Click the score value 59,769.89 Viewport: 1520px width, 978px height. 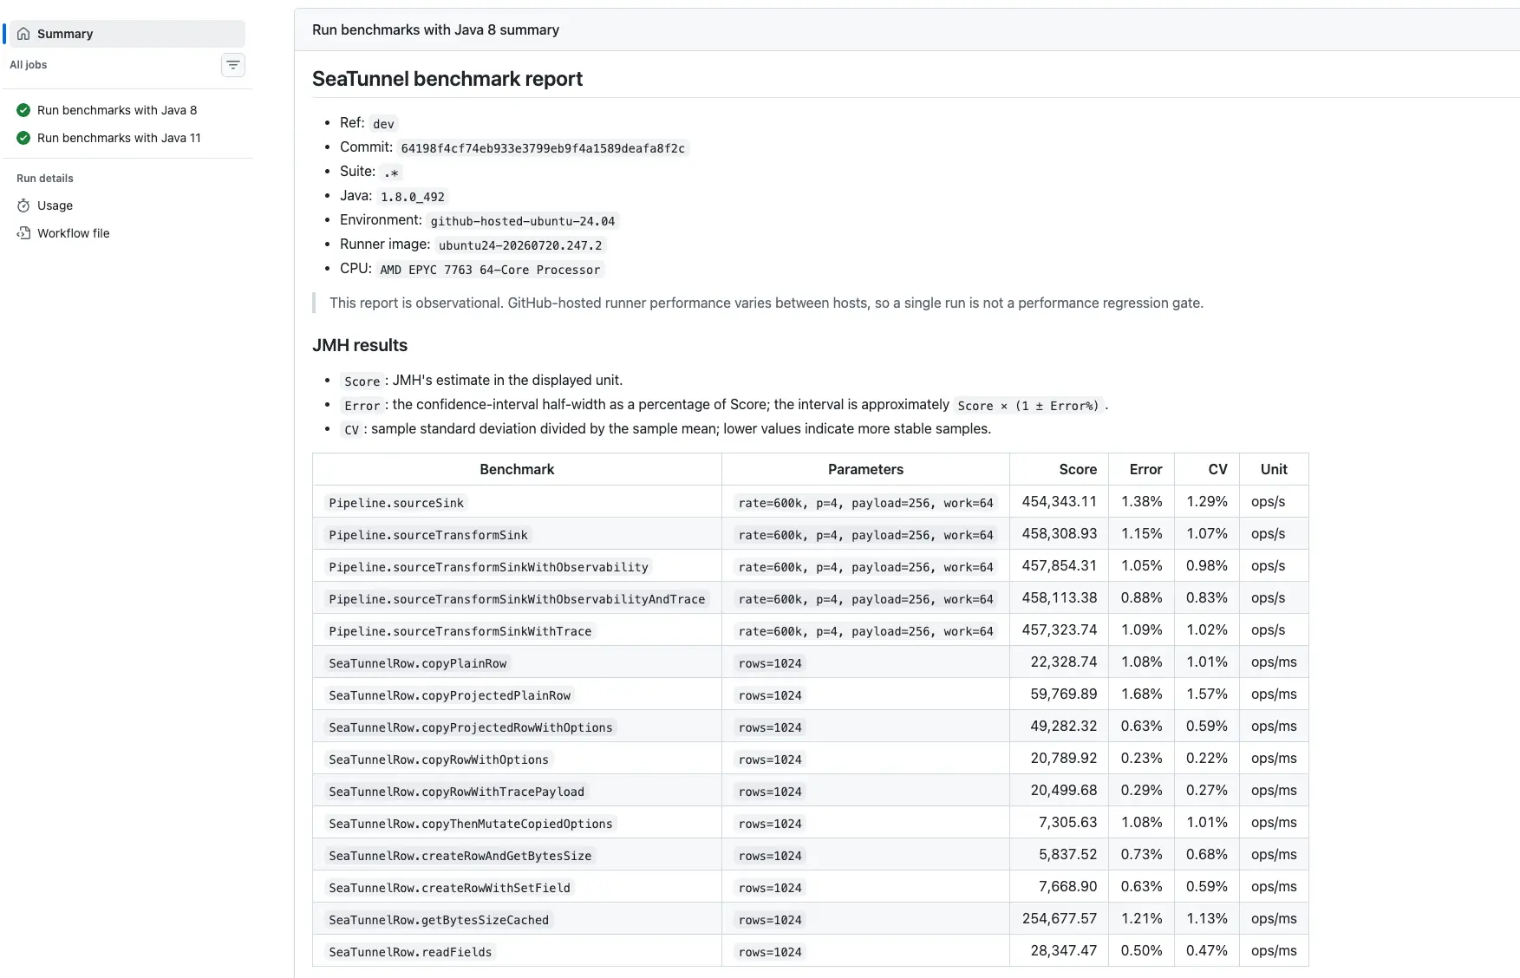click(1064, 694)
